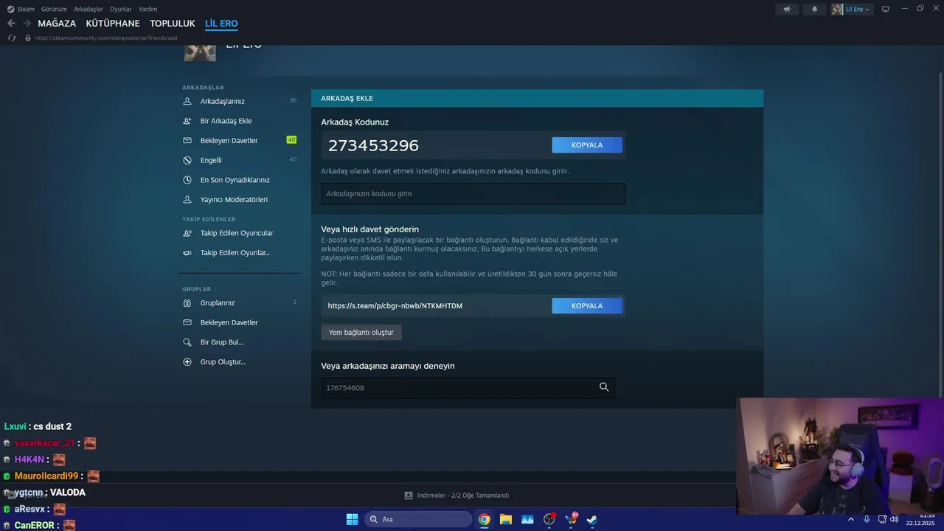Open the notifications bell
The image size is (944, 531).
[815, 9]
